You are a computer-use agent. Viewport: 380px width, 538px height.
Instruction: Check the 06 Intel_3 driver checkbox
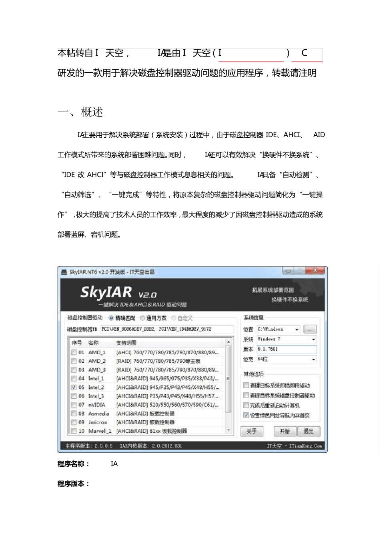pos(74,396)
